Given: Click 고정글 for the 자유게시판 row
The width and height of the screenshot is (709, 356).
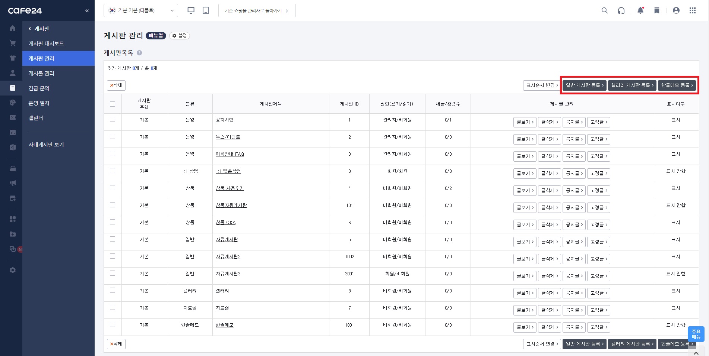Looking at the screenshot, I should click(599, 242).
